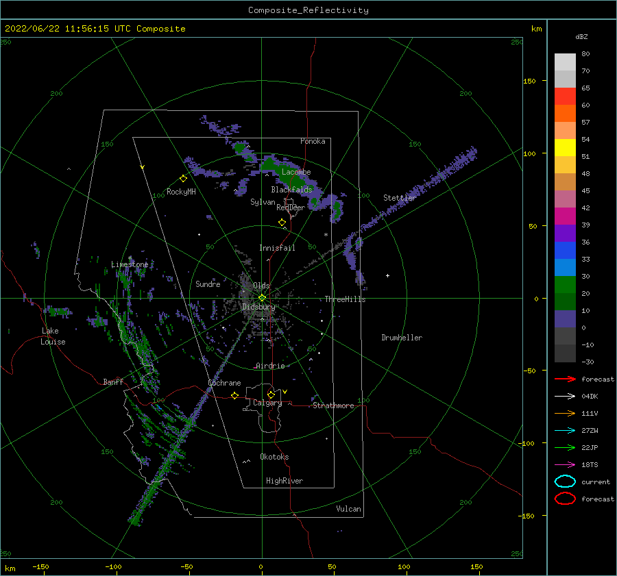617x576 pixels.
Task: Click the Okotoks label
Action: coord(274,457)
